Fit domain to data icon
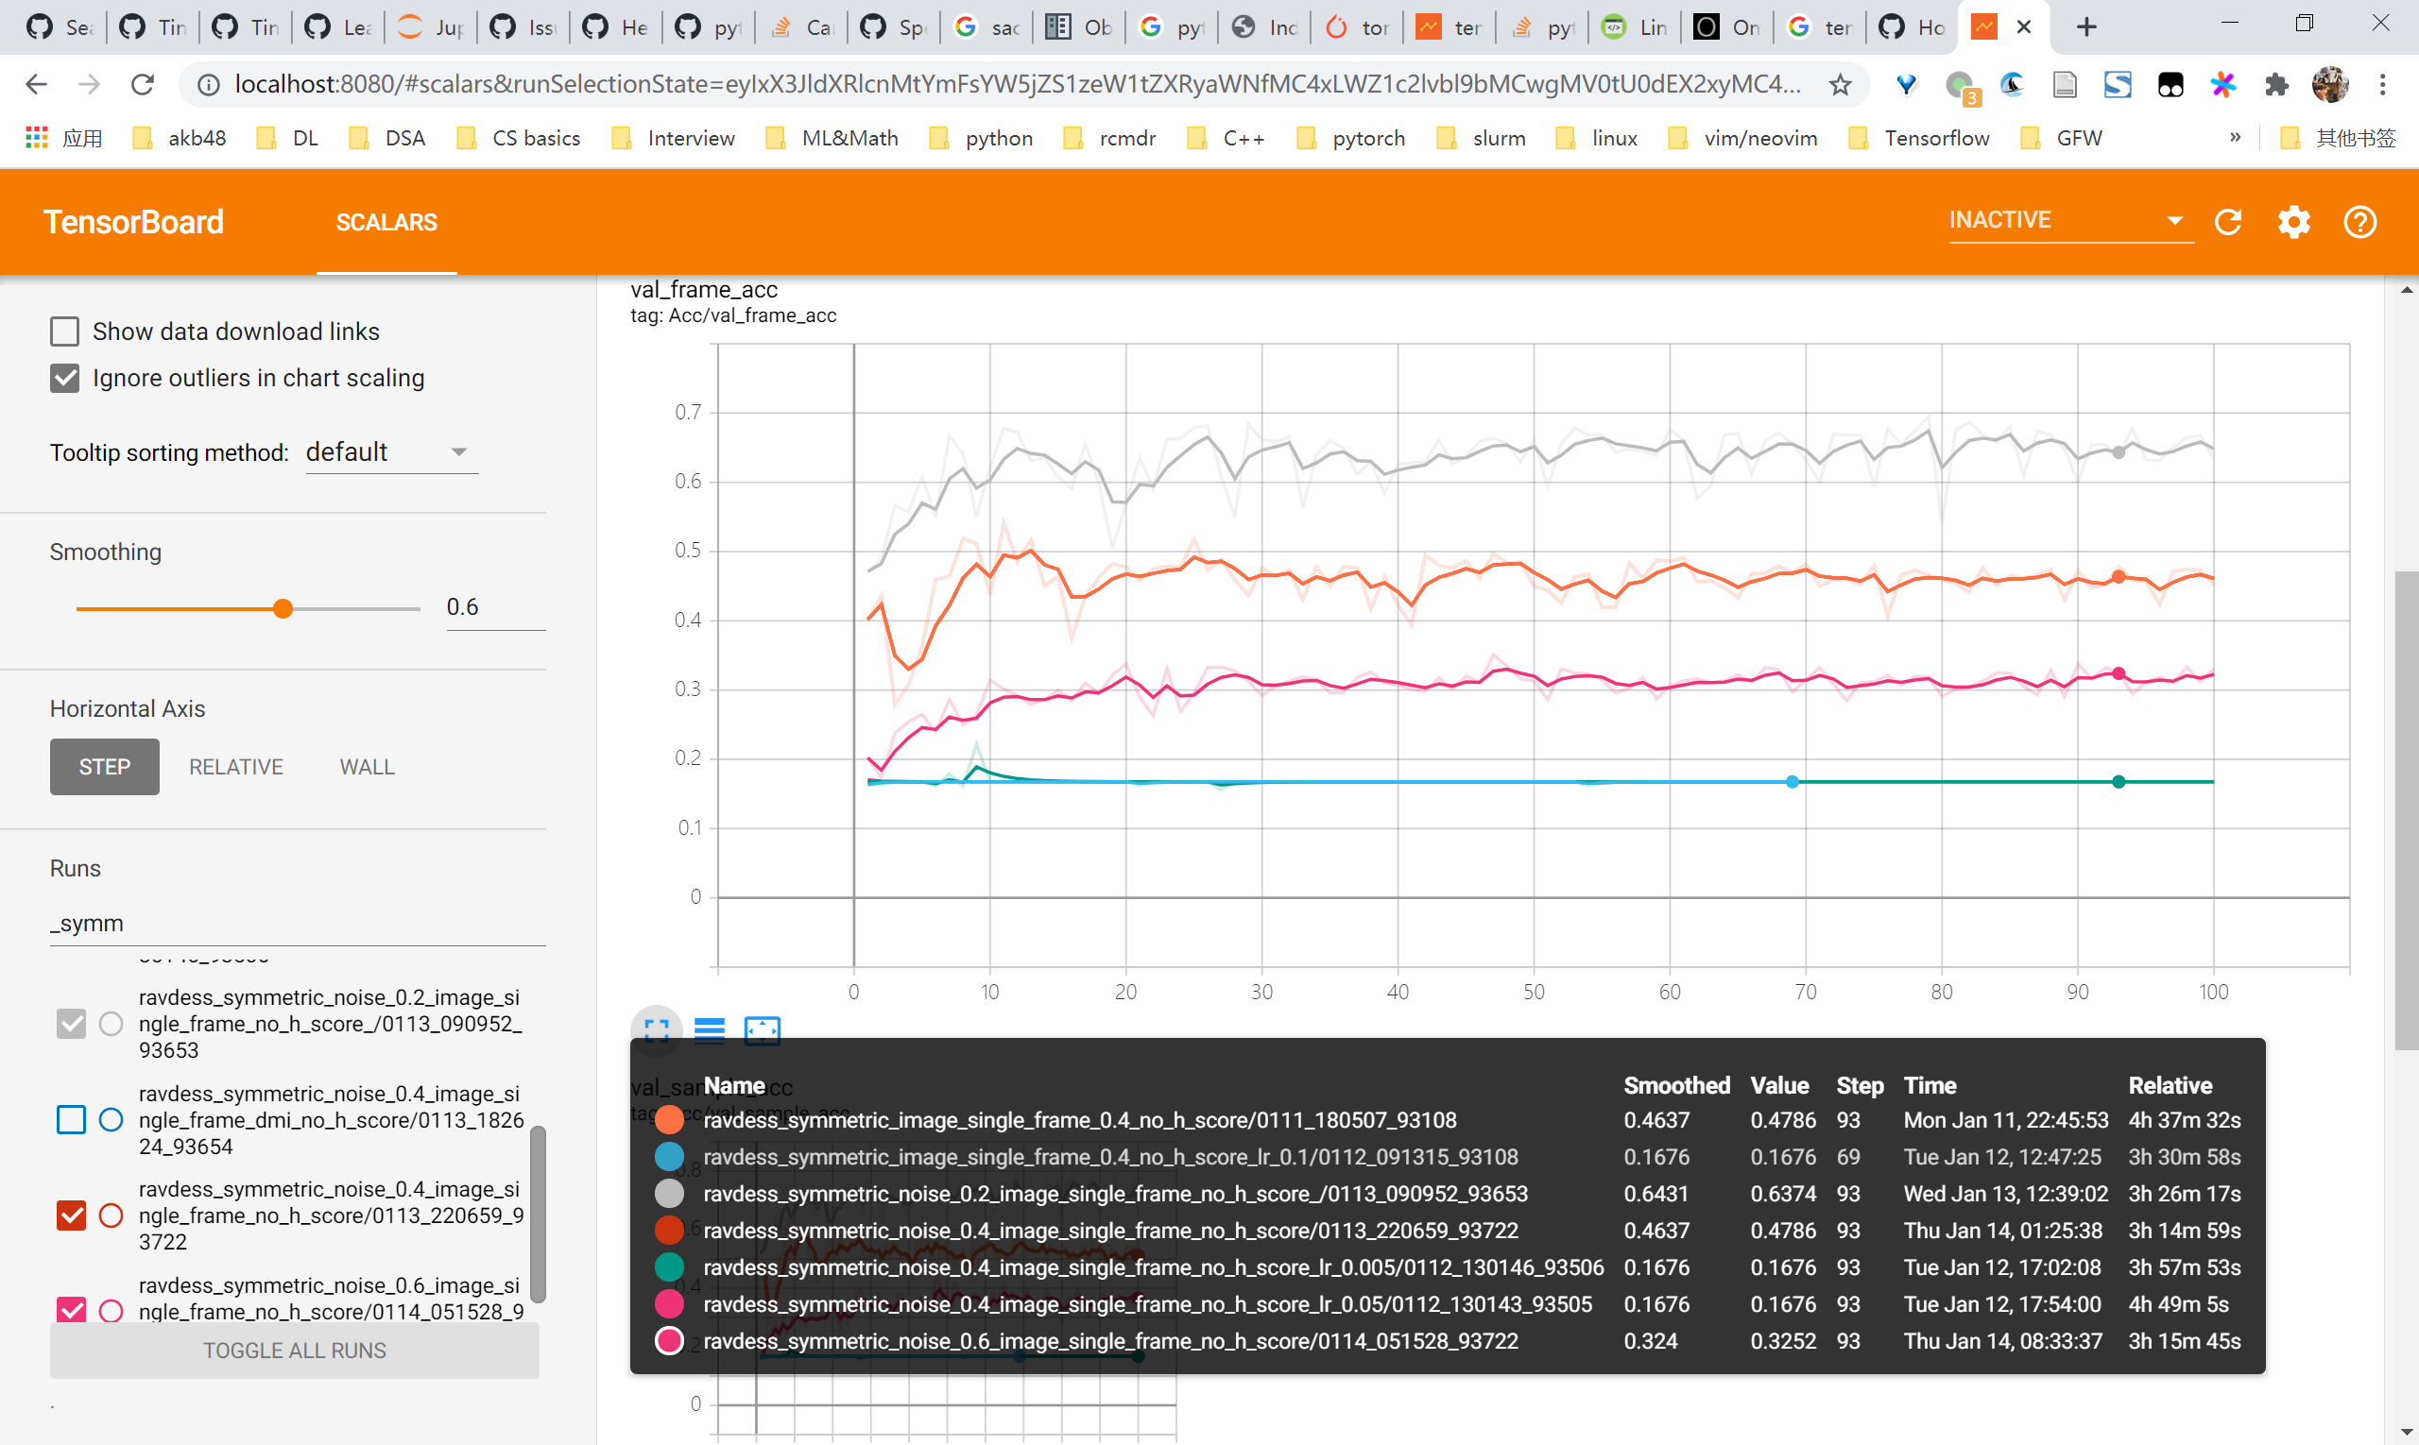The width and height of the screenshot is (2419, 1445). pyautogui.click(x=762, y=1029)
